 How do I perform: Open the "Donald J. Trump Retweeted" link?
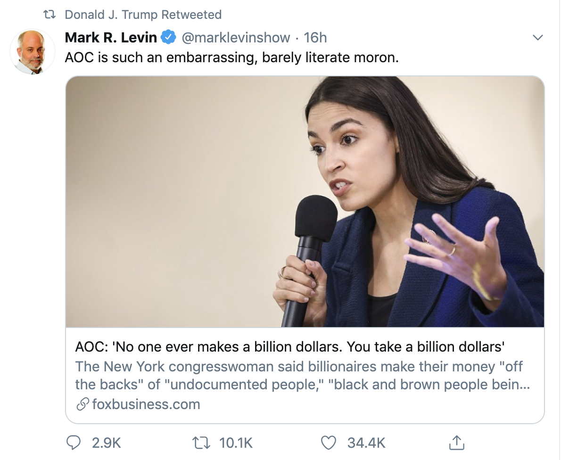tap(143, 15)
